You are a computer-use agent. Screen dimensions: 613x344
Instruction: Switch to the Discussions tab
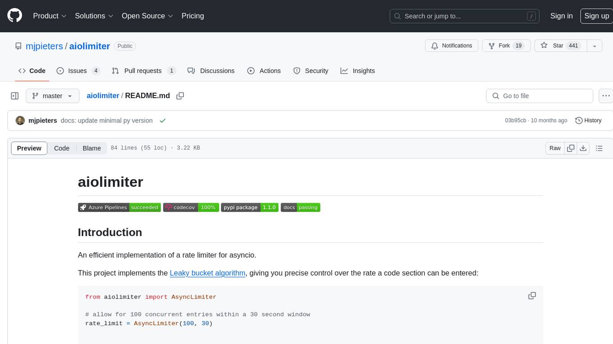[x=211, y=71]
